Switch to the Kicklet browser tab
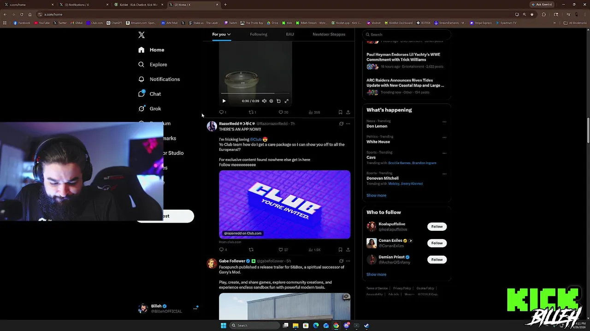This screenshot has width=590, height=331. pyautogui.click(x=138, y=5)
